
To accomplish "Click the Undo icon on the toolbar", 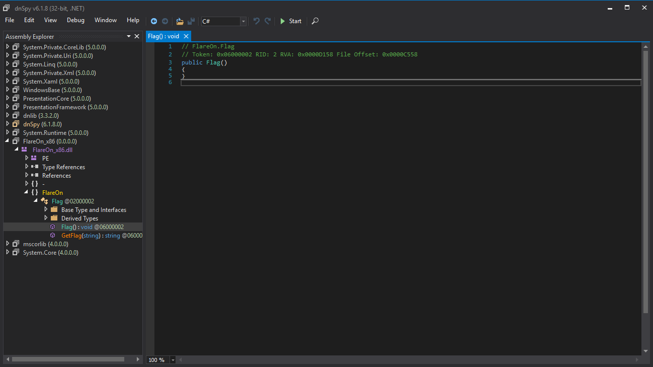I will coord(256,21).
